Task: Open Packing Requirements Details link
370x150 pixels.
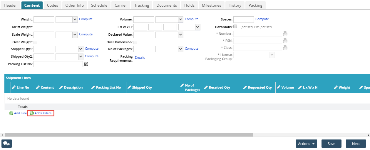Action: point(140,58)
